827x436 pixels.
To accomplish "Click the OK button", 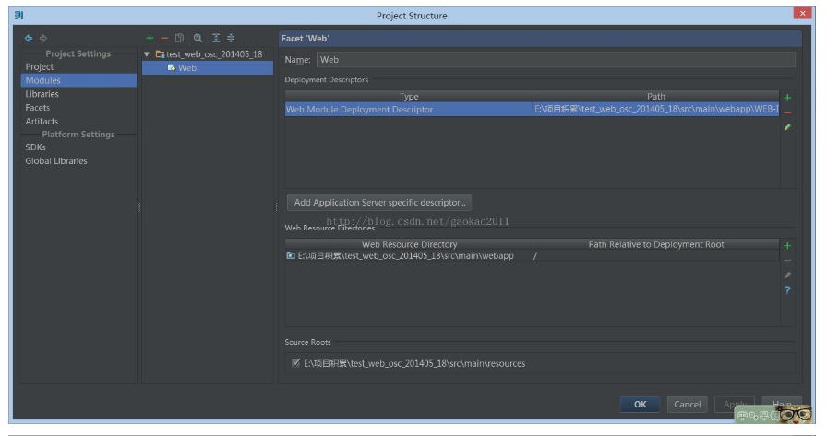I will tap(640, 404).
